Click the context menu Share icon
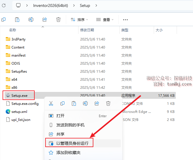 point(97,103)
